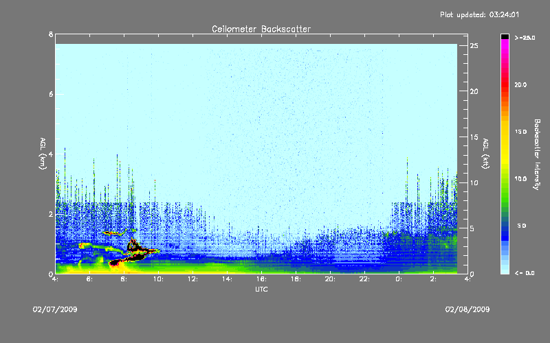Screen dimensions: 550x343
Task: Click the '6:' time tick label
Action: click(x=90, y=279)
